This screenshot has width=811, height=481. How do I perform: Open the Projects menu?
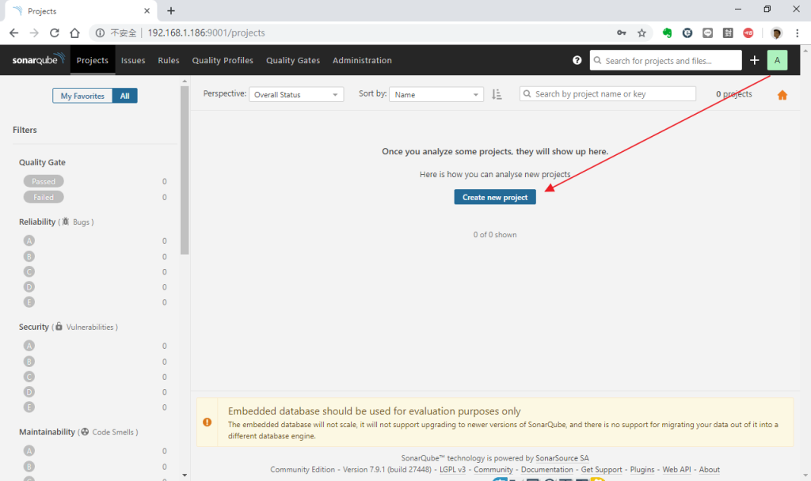click(x=93, y=60)
